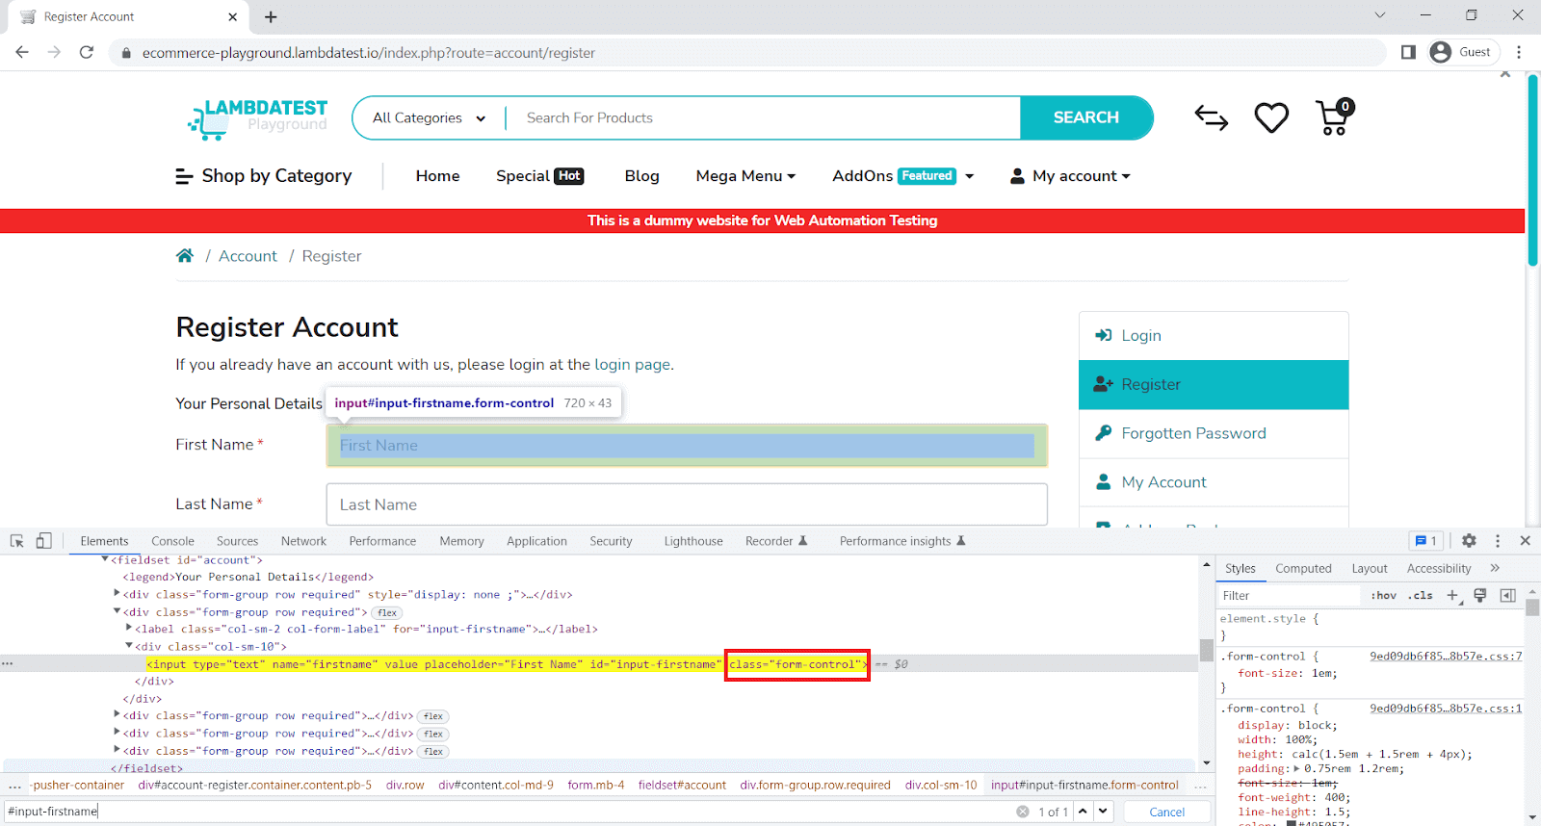Add new style rule plus icon
This screenshot has width=1541, height=826.
click(x=1453, y=596)
